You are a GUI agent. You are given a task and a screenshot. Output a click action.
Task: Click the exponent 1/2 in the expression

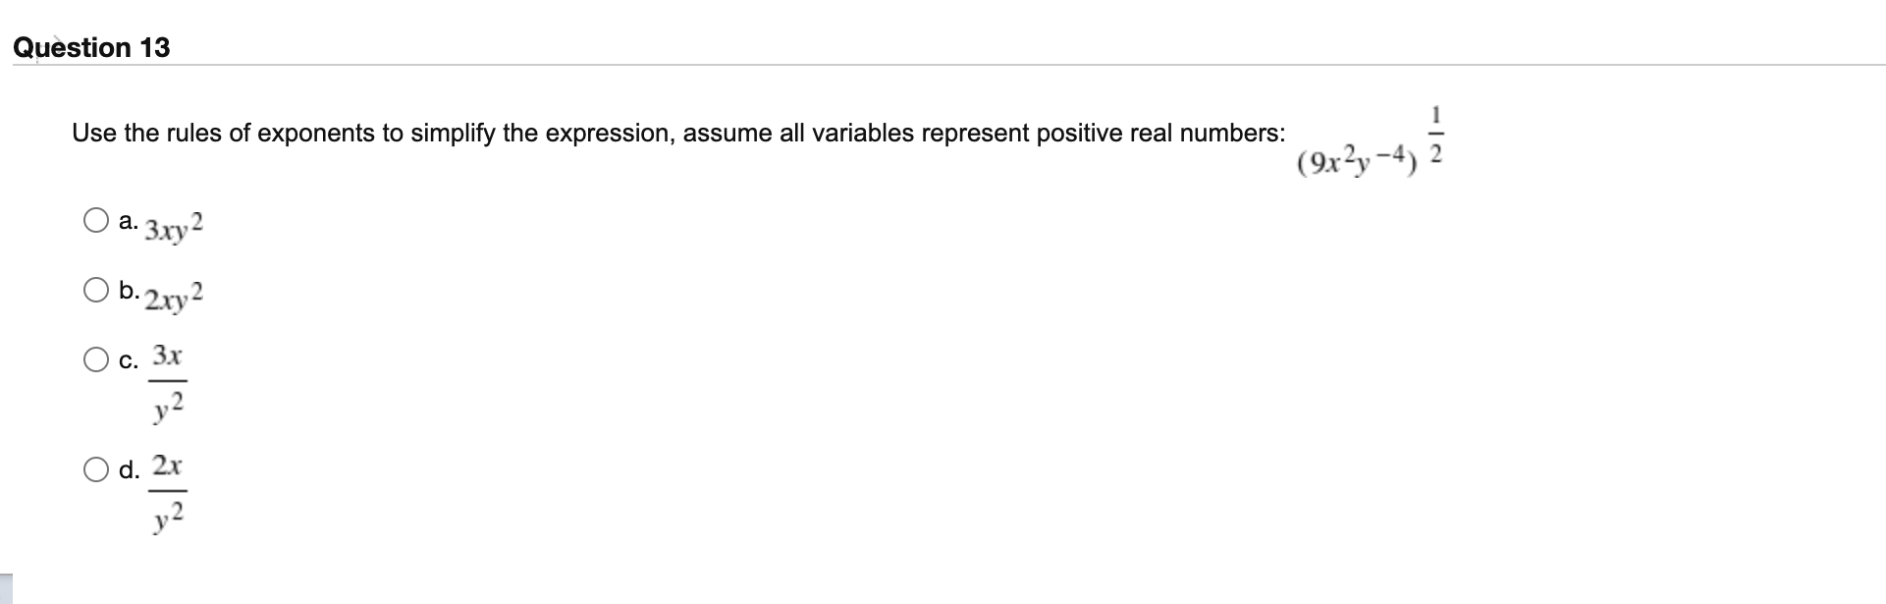[x=1436, y=133]
